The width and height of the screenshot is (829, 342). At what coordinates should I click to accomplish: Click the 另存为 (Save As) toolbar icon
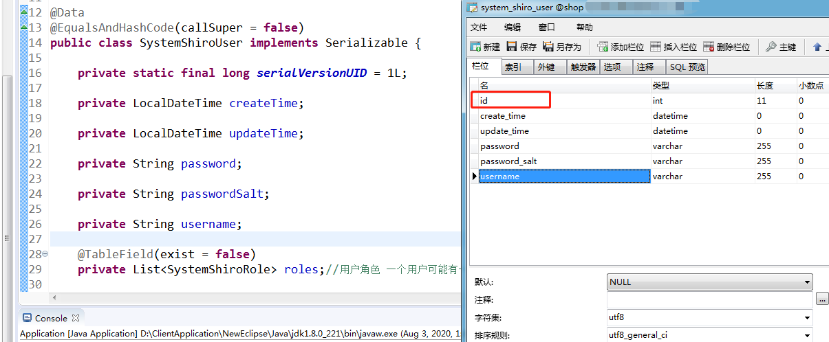548,47
